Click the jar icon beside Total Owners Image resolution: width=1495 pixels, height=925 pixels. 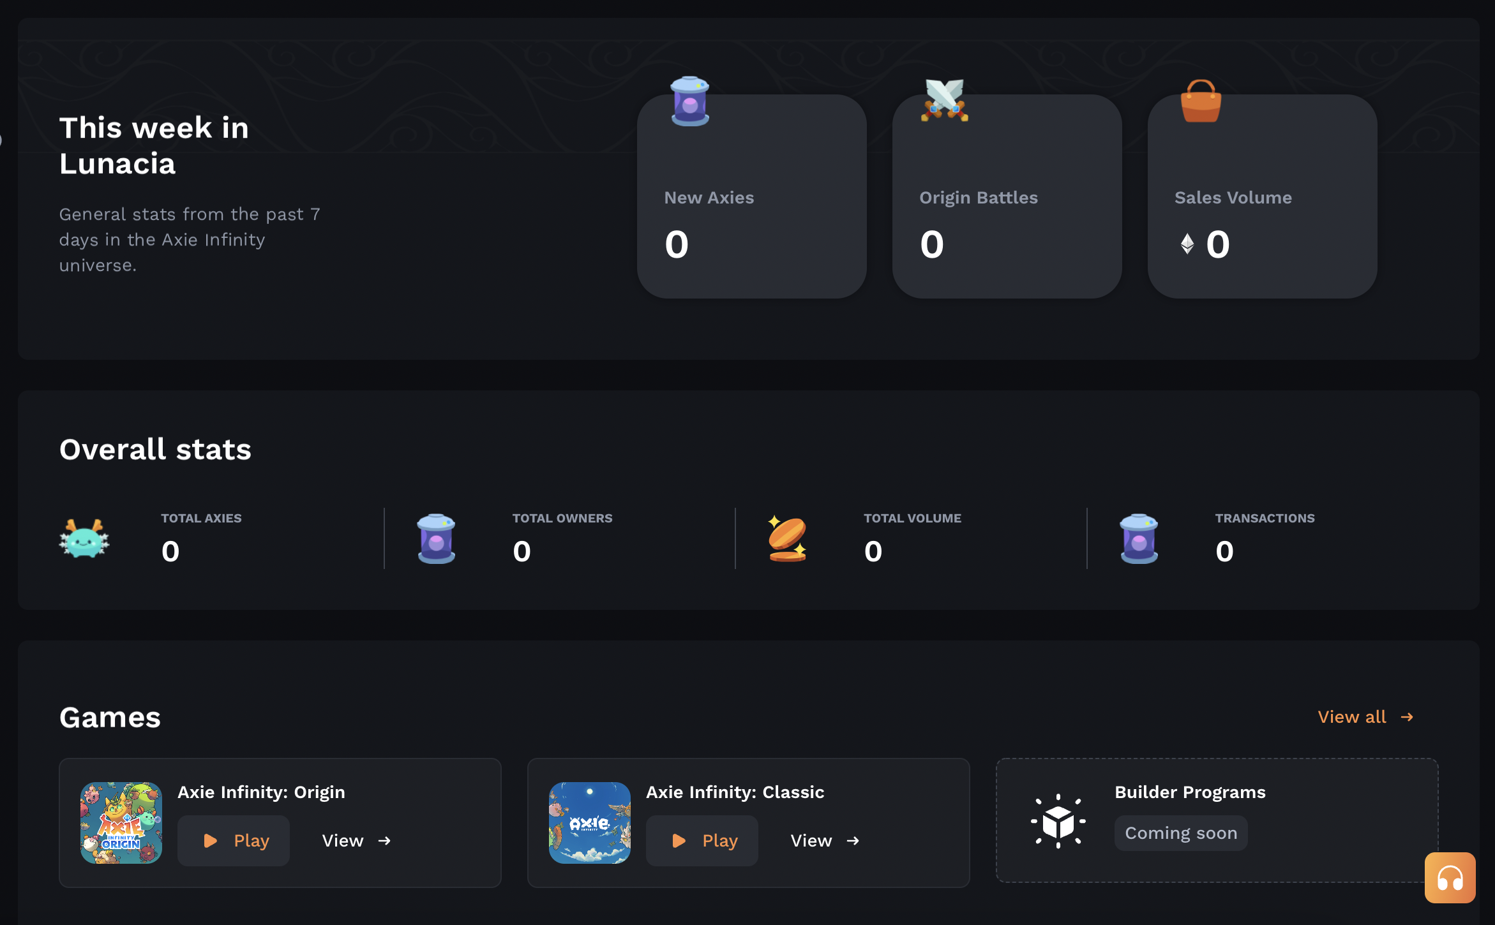click(x=436, y=538)
